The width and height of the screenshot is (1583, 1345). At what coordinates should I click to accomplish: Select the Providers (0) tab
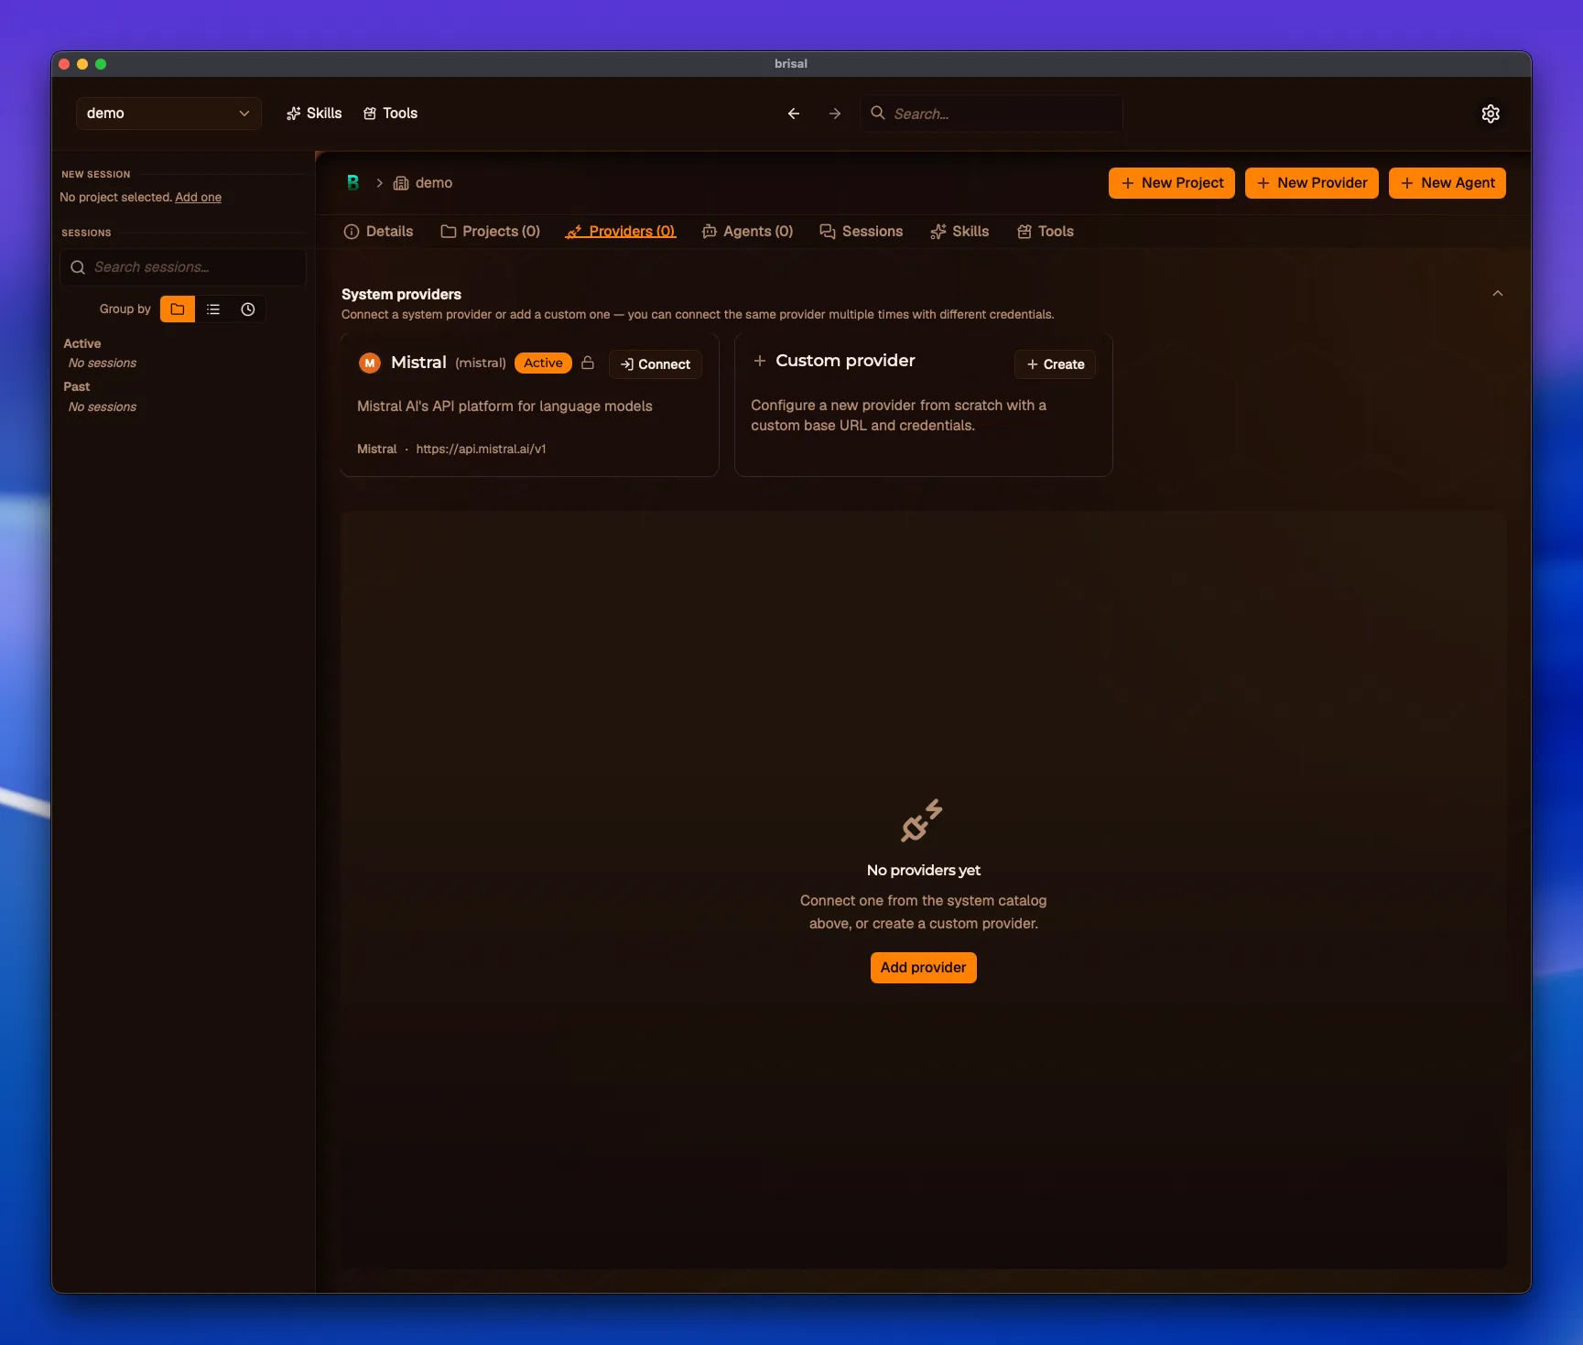pyautogui.click(x=621, y=232)
